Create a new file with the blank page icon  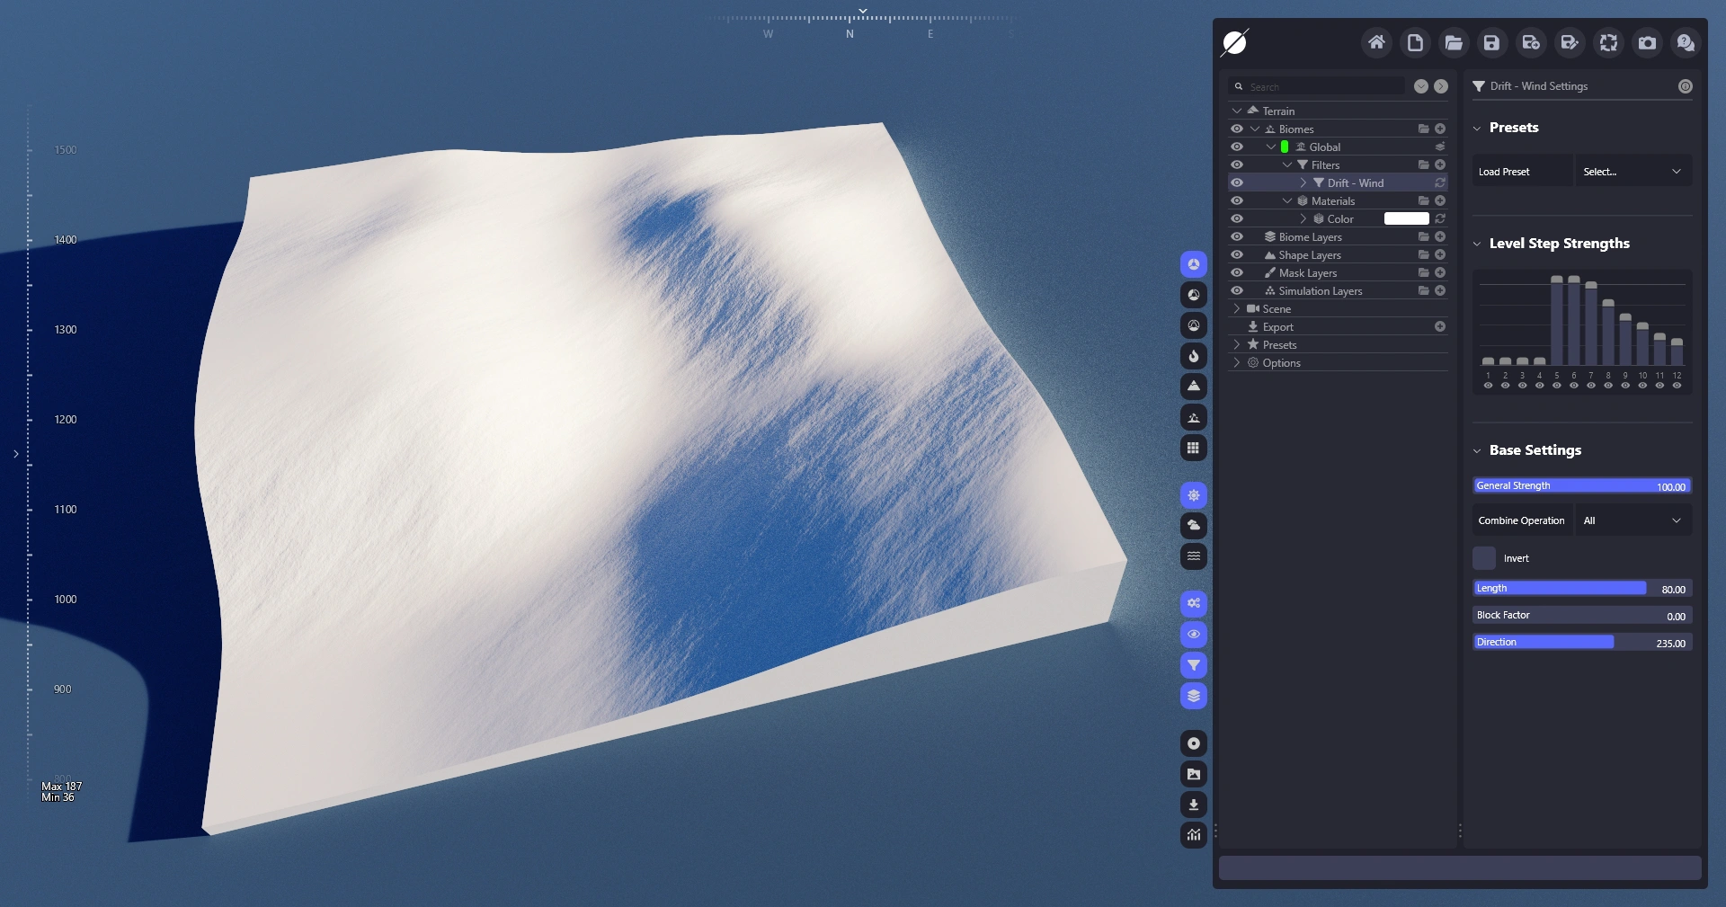[x=1415, y=42]
